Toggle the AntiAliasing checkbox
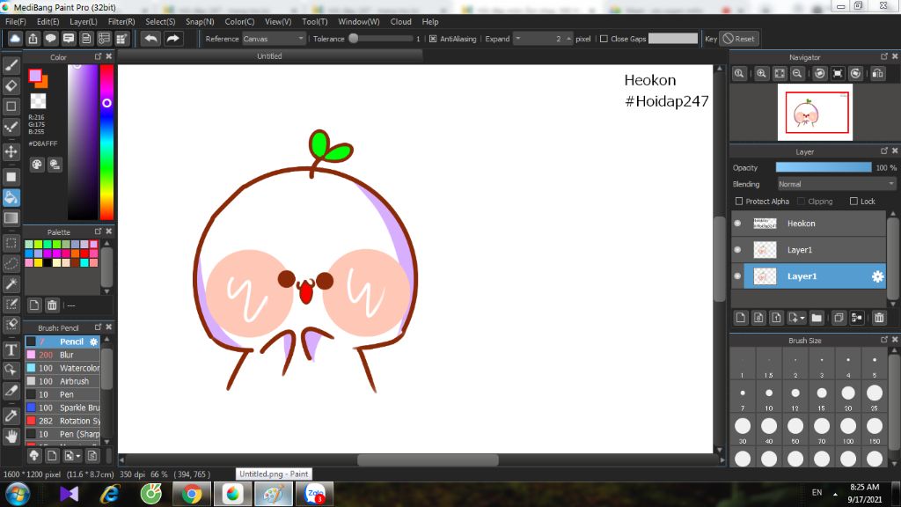This screenshot has width=901, height=507. [x=433, y=39]
